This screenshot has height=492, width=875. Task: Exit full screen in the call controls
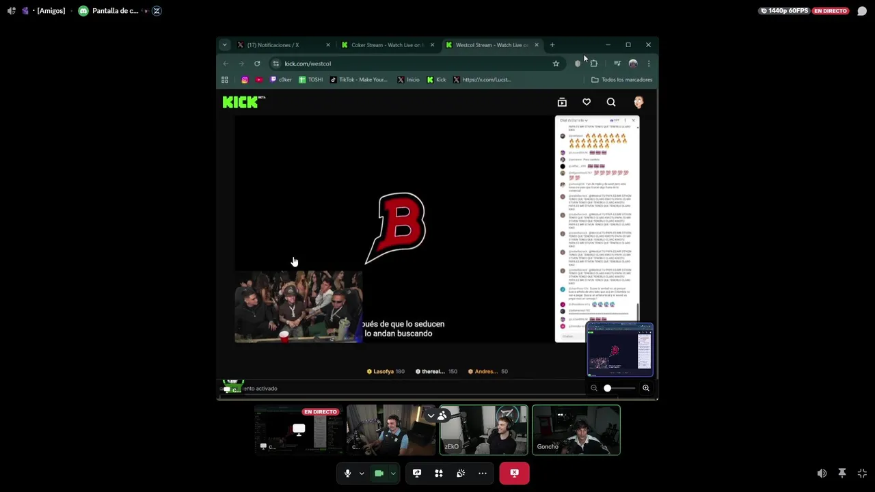coord(862,473)
